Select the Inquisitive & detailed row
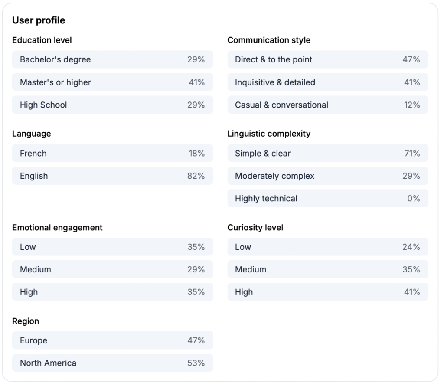 pos(327,82)
